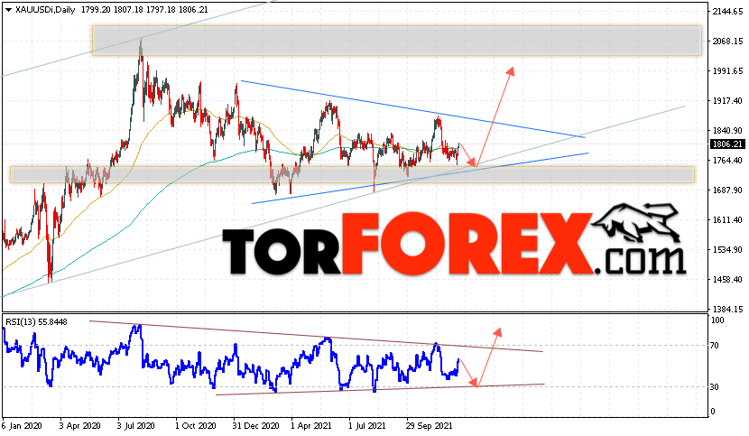Viewport: 749px width, 436px height.
Task: Click the 1611.40 price scale value
Action: (x=727, y=220)
